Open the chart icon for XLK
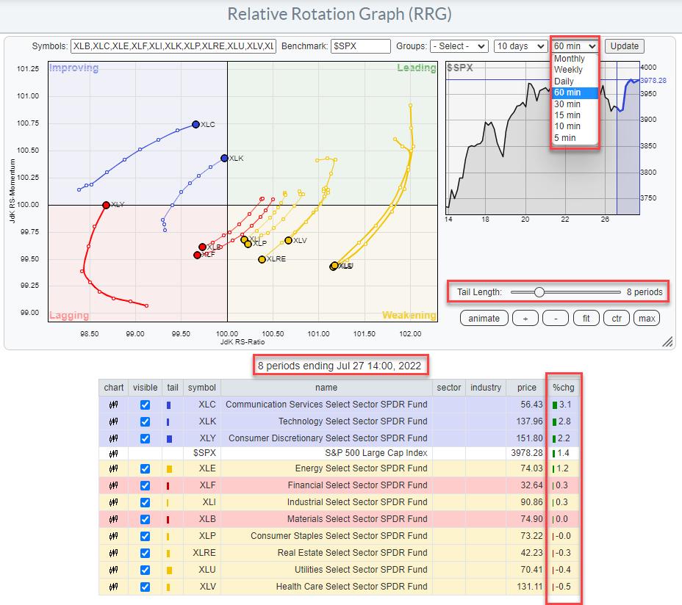Viewport: 682px width, 605px height. pyautogui.click(x=114, y=421)
